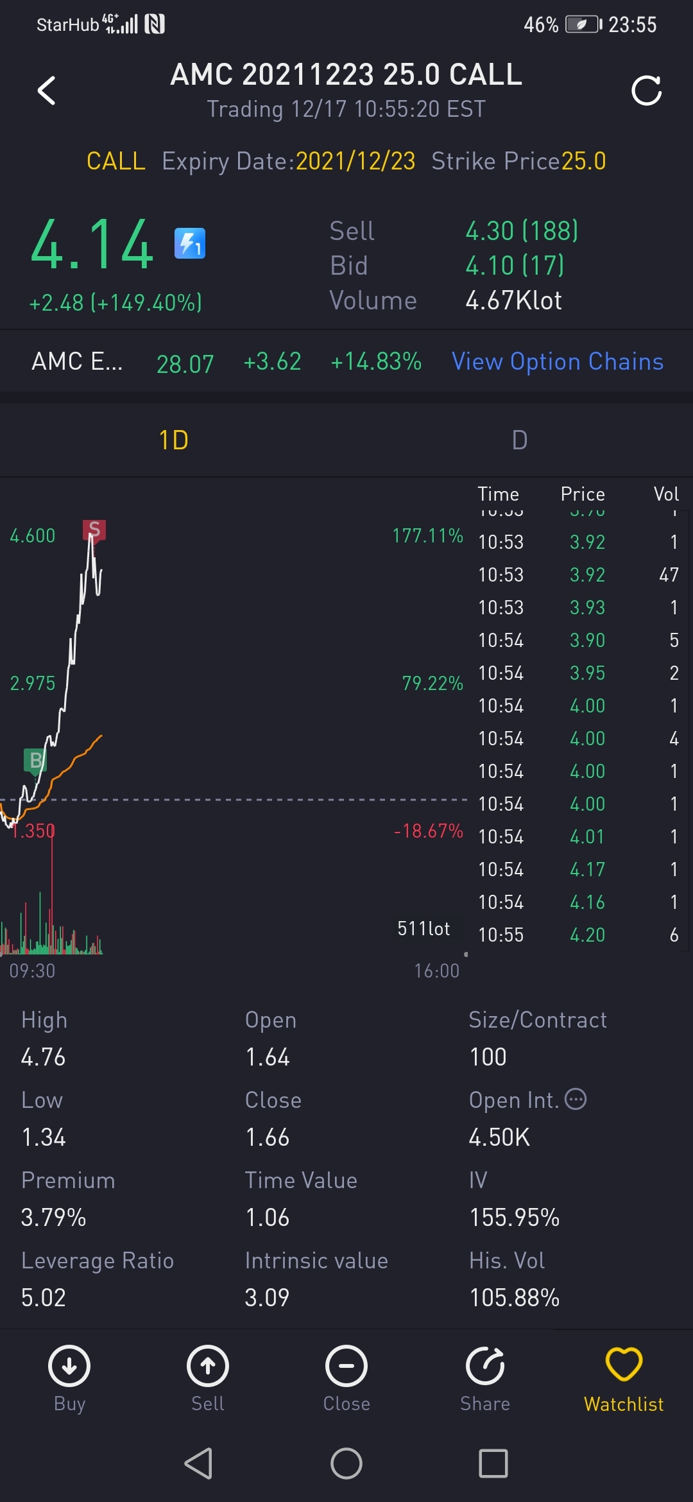Select the 10:55 trade at 4.20
This screenshot has width=693, height=1502.
pos(578,935)
